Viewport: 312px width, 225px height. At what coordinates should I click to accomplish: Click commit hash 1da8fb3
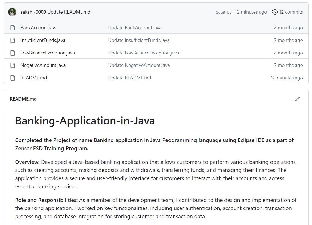click(x=224, y=12)
